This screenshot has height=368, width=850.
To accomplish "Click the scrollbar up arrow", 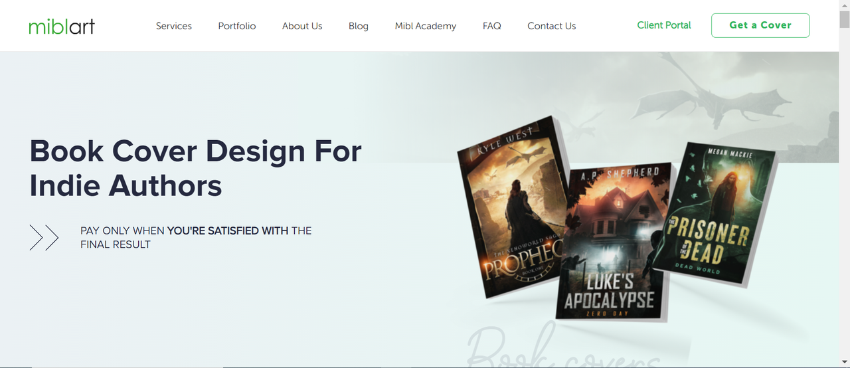I will [x=845, y=5].
